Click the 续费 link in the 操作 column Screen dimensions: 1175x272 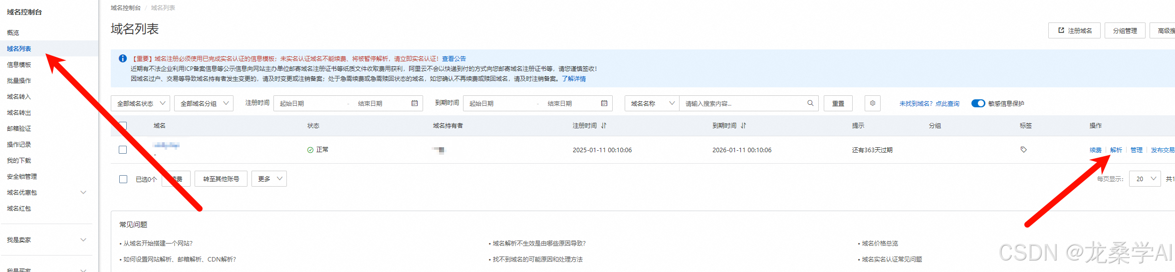pyautogui.click(x=1096, y=150)
